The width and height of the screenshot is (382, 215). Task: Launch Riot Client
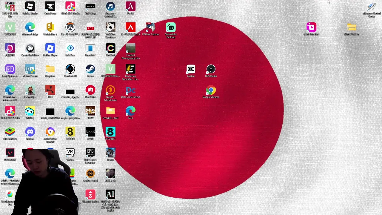click(x=90, y=92)
